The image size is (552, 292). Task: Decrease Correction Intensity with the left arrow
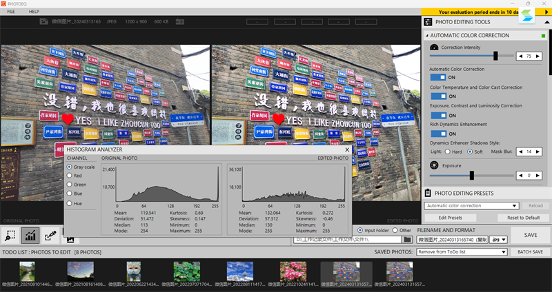coord(520,56)
